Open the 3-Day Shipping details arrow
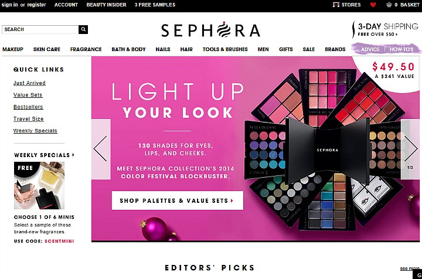 pos(396,35)
